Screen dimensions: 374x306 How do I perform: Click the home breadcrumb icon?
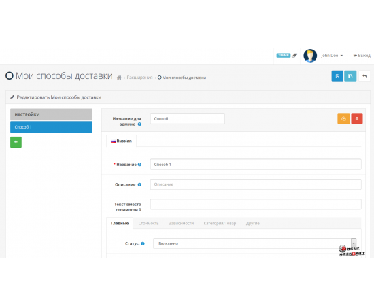coord(119,78)
